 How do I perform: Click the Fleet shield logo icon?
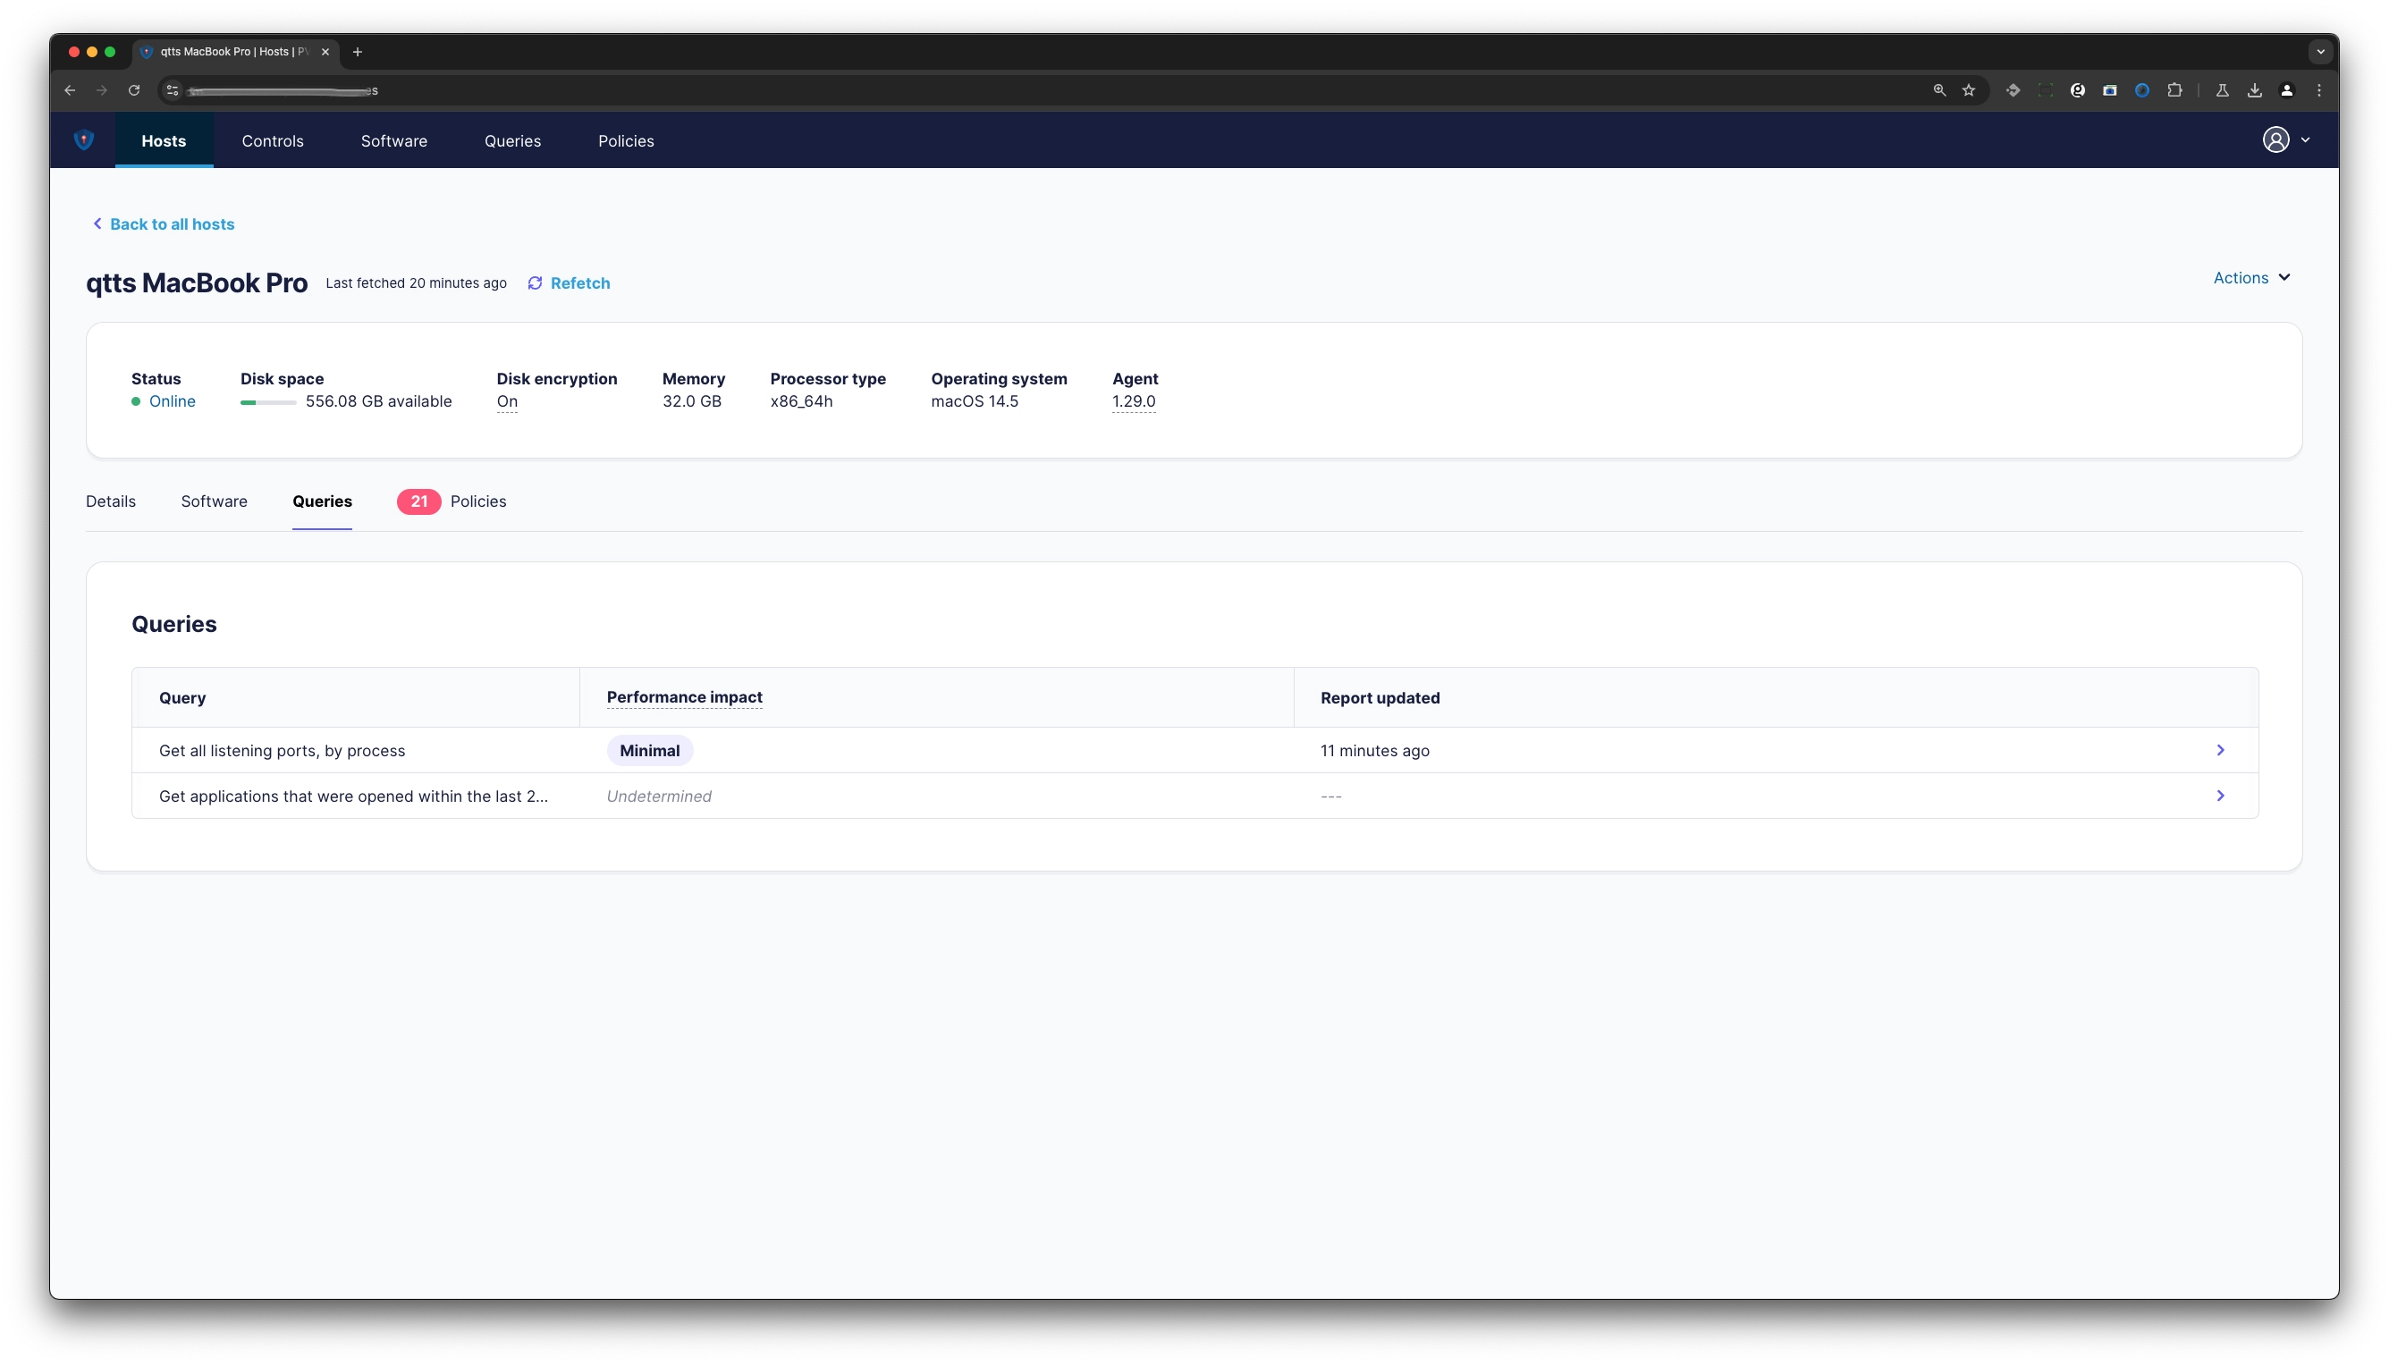click(x=83, y=140)
